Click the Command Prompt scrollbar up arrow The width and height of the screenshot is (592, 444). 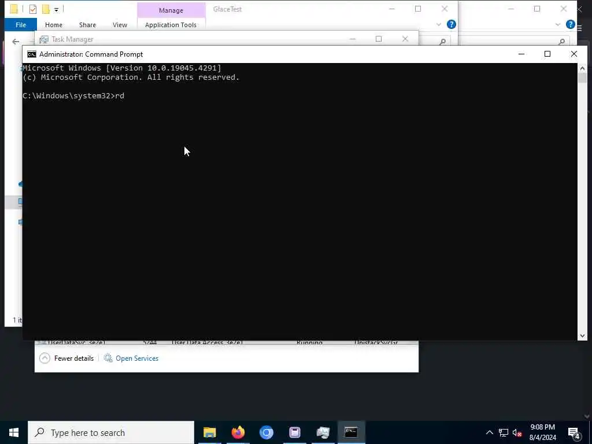(582, 68)
